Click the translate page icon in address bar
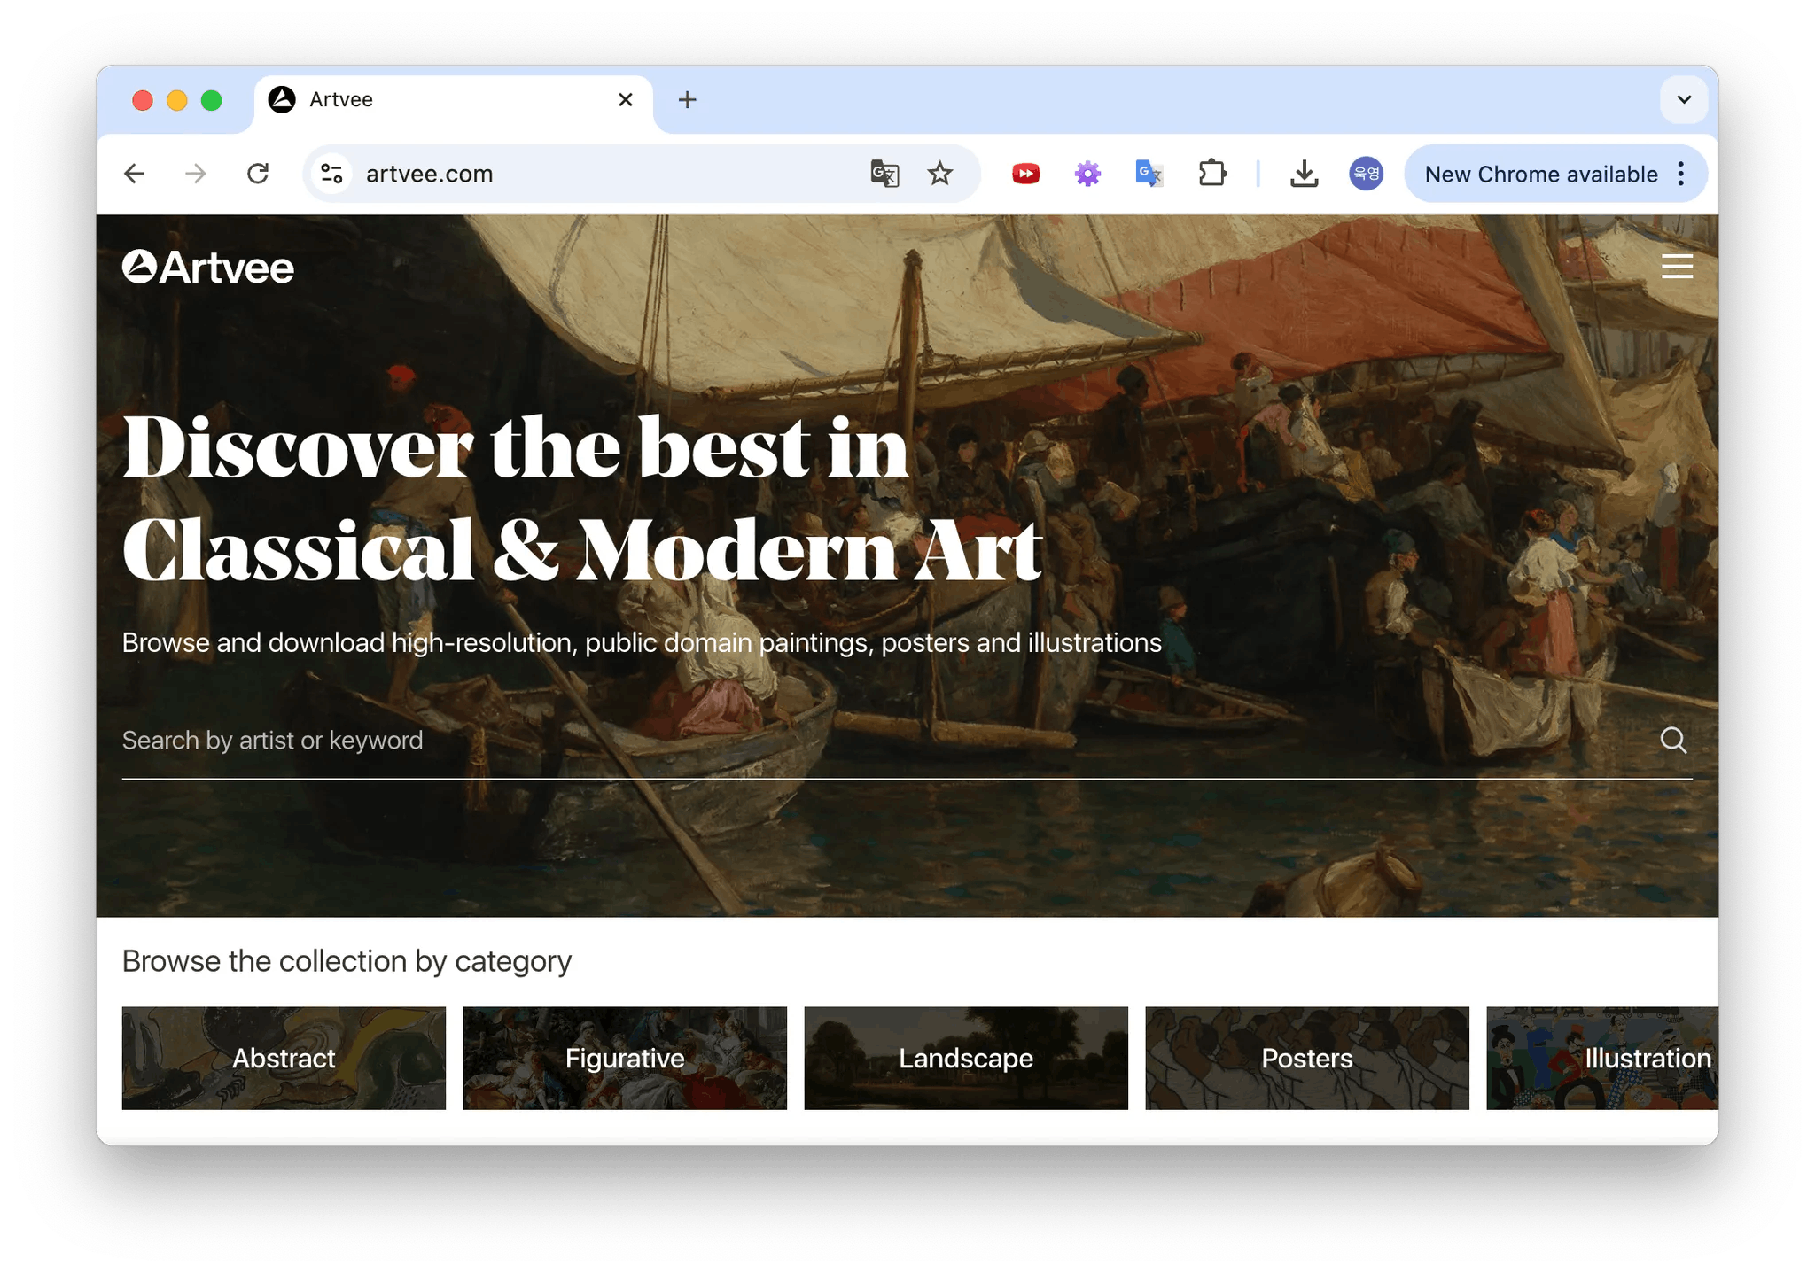Viewport: 1815px width, 1273px height. coord(884,174)
